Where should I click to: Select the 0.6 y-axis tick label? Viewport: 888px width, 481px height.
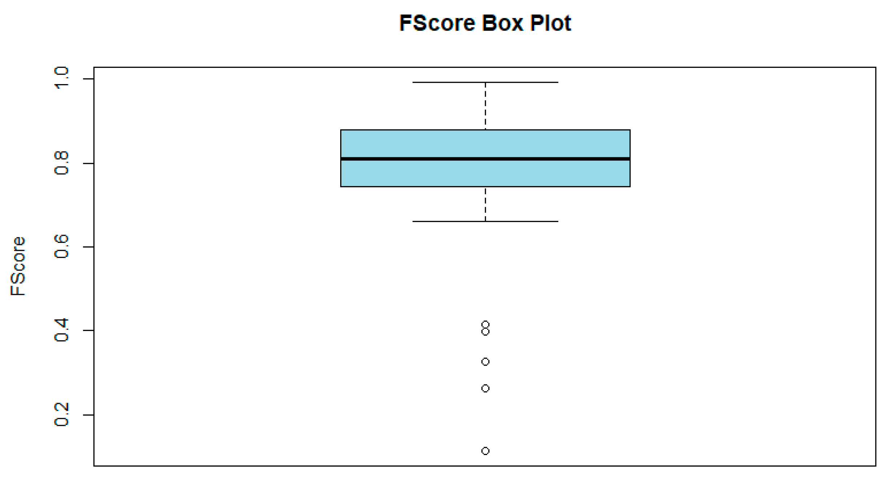pyautogui.click(x=61, y=247)
